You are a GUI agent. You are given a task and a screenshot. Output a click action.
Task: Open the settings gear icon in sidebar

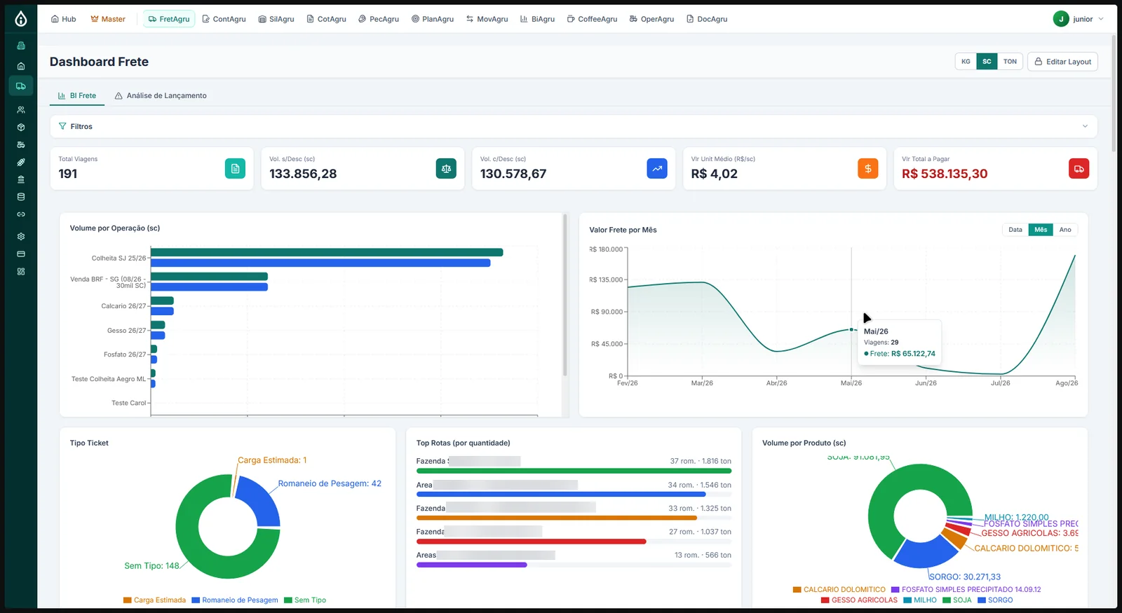21,237
